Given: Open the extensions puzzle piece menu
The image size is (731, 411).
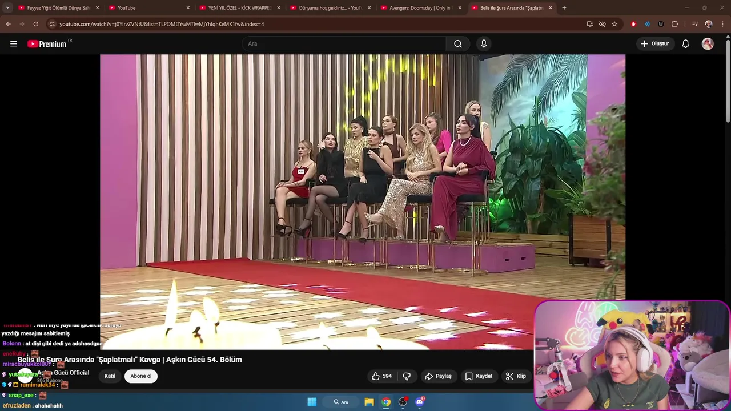Looking at the screenshot, I should pyautogui.click(x=675, y=24).
